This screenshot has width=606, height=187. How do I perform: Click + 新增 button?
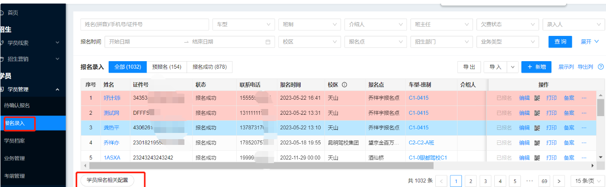point(536,67)
